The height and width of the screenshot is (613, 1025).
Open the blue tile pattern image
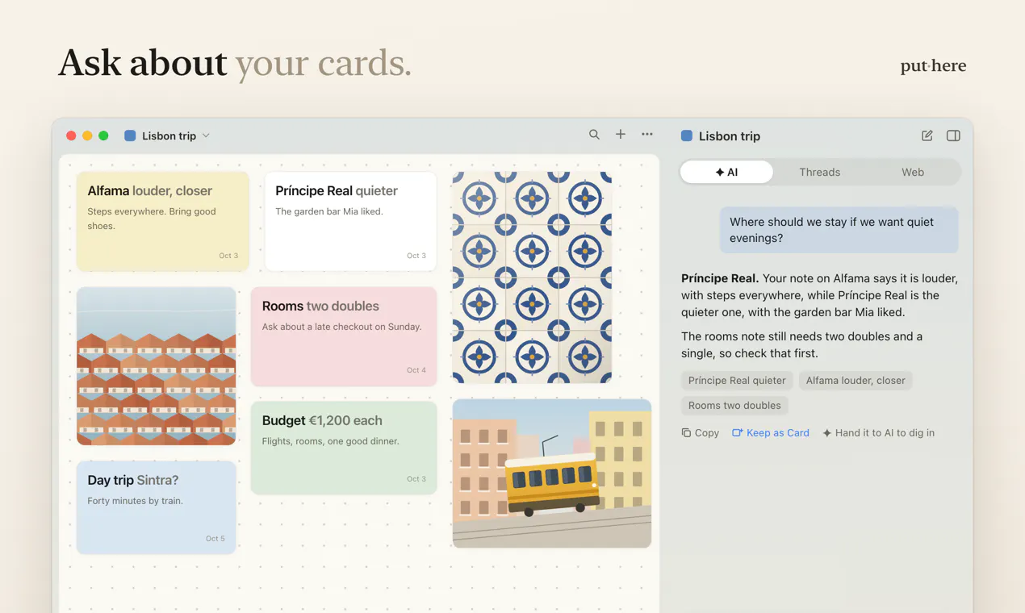(532, 277)
